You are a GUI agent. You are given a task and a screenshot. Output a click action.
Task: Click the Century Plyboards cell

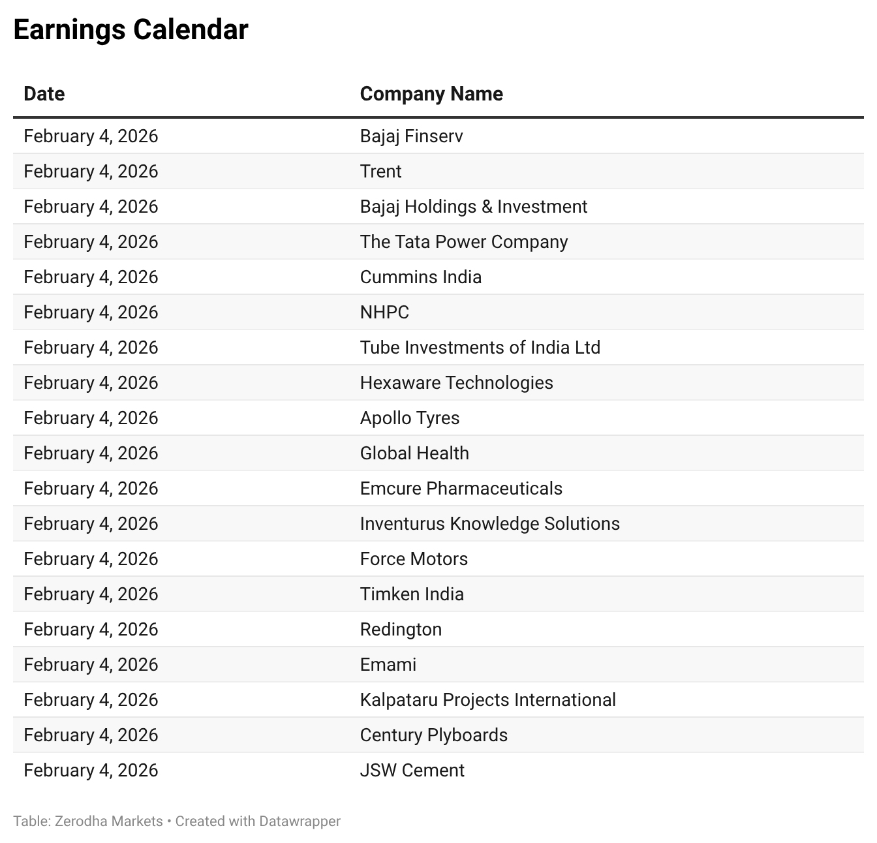point(434,735)
